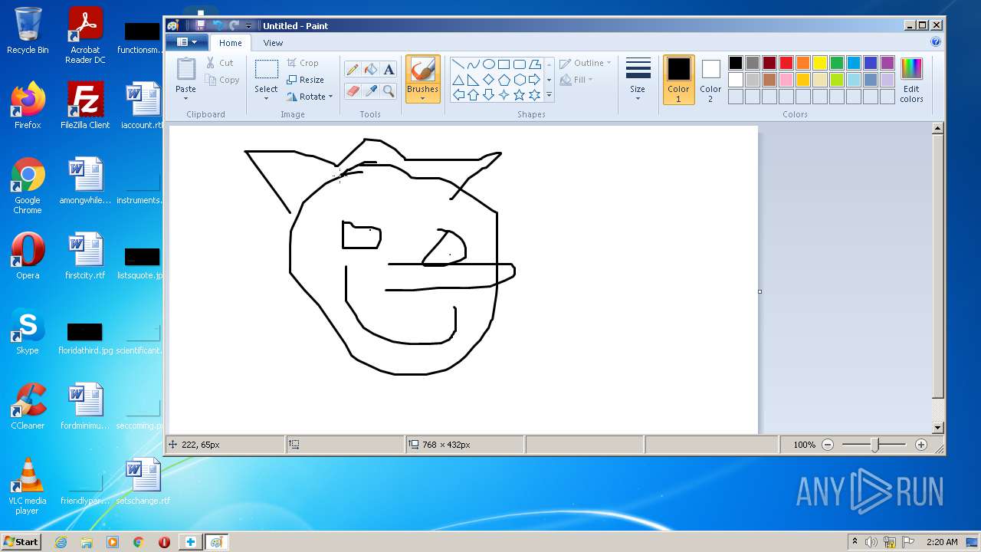Select the Color picker eyedropper tool
The height and width of the screenshot is (552, 981).
tap(371, 91)
